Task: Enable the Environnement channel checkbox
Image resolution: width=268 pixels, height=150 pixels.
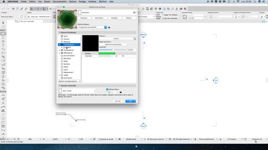Action: [x=62, y=55]
